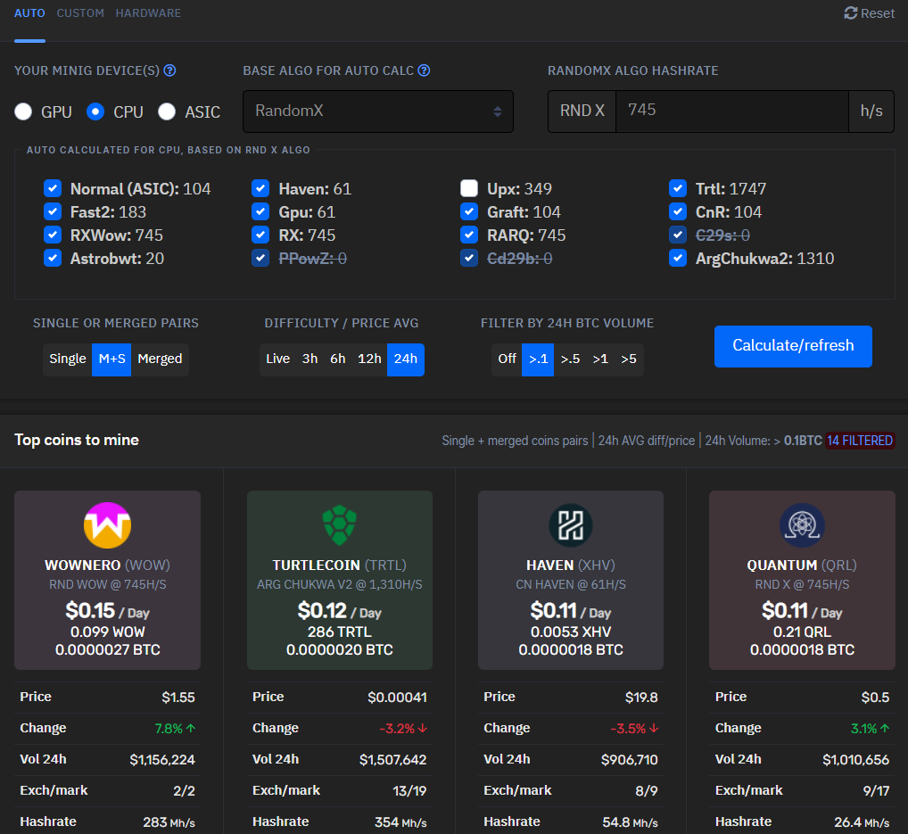Image resolution: width=908 pixels, height=834 pixels.
Task: Click Haven change value -3.5%
Action: 634,729
